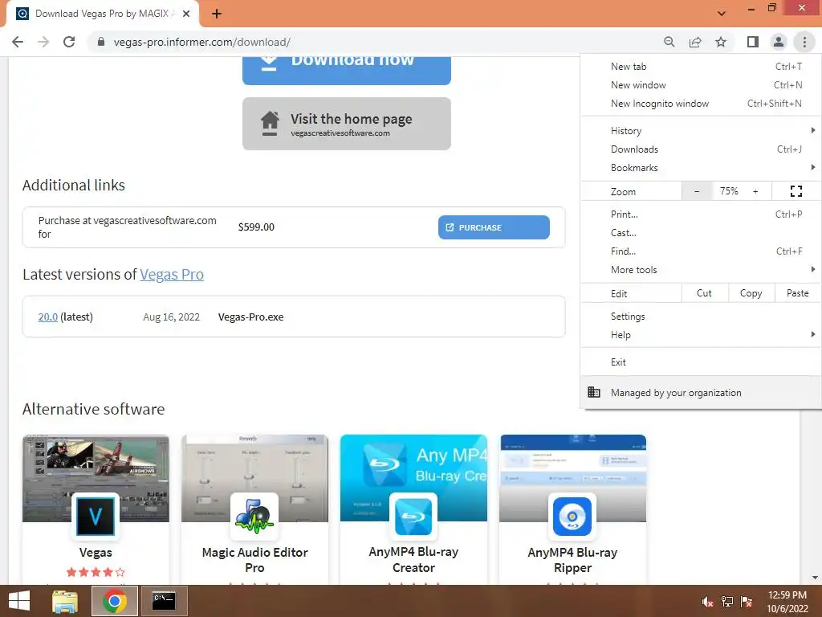Open Windows Start button
The image size is (822, 617).
(19, 601)
